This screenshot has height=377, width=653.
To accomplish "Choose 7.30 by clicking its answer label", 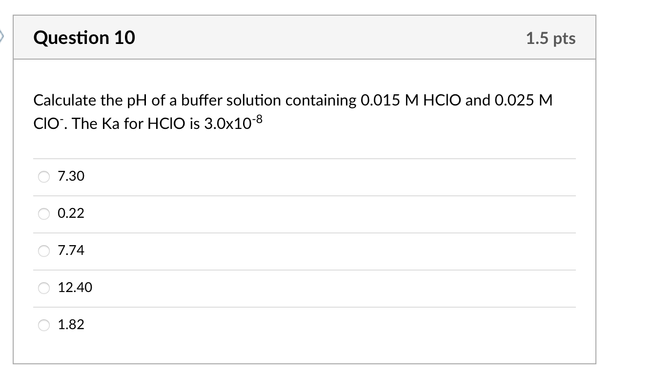I will [x=71, y=176].
